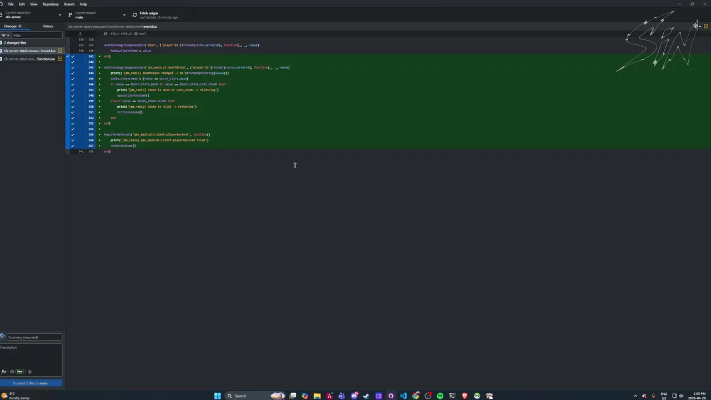Open the File menu
Image resolution: width=711 pixels, height=400 pixels.
[11, 4]
